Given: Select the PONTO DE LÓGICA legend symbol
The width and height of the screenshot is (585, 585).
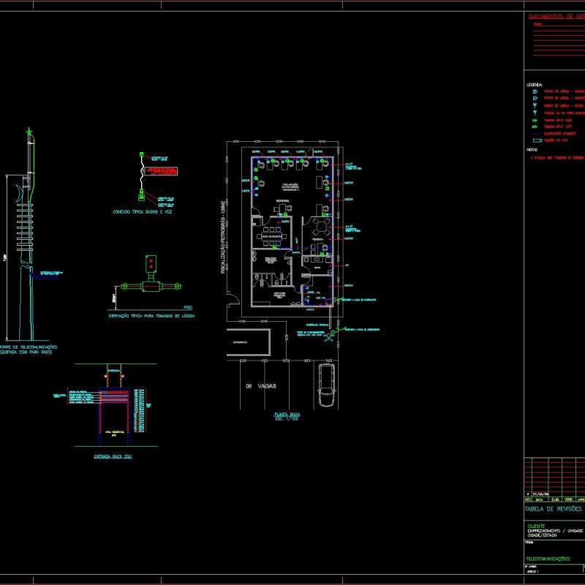Looking at the screenshot, I should [535, 91].
